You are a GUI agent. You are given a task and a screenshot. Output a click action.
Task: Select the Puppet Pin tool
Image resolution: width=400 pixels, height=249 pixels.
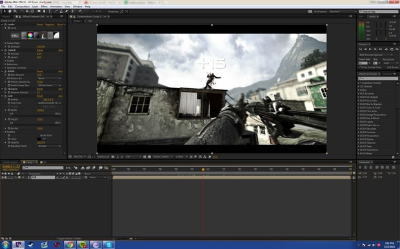click(x=80, y=12)
